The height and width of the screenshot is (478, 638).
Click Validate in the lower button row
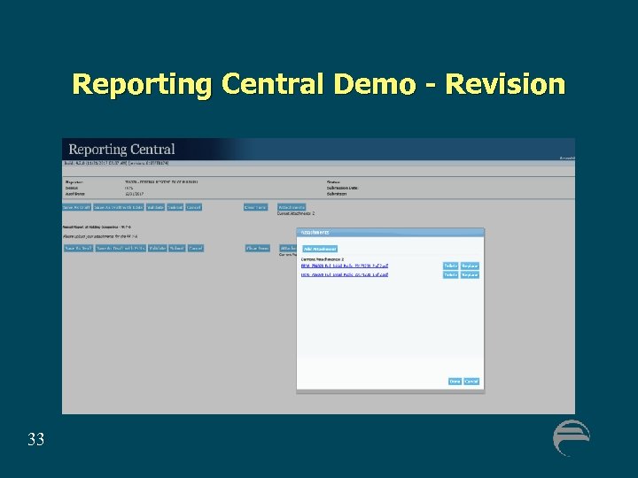coord(157,249)
